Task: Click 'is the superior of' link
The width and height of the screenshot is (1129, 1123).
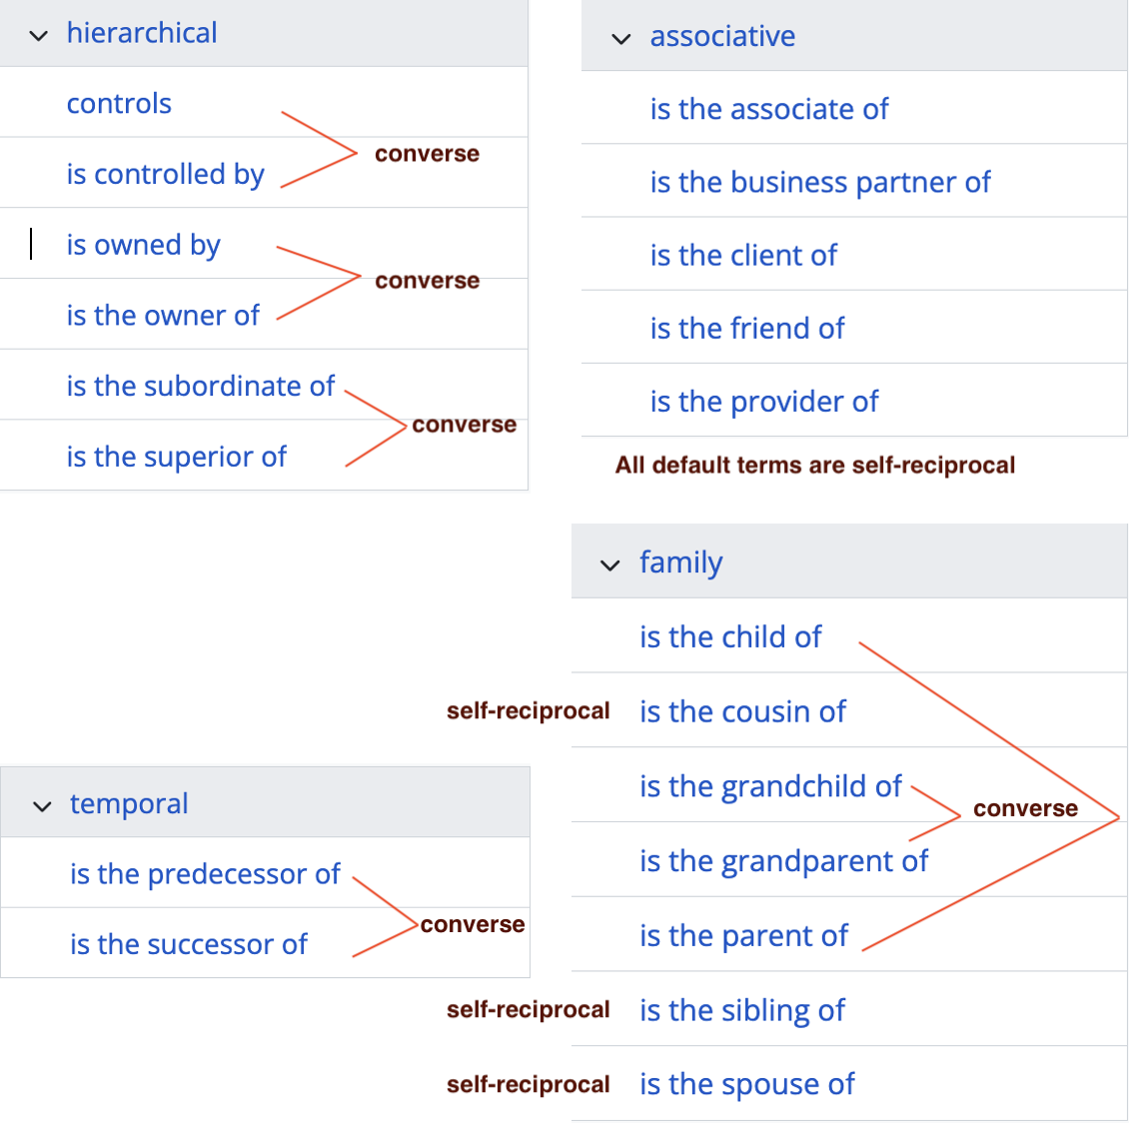Action: coord(176,457)
